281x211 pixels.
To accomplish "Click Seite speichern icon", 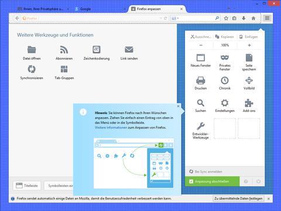I will point(249,58).
